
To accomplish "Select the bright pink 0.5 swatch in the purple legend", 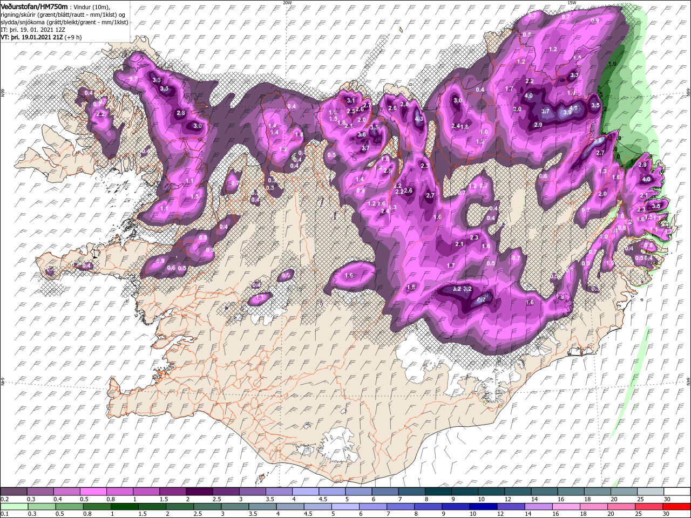I will click(x=93, y=492).
